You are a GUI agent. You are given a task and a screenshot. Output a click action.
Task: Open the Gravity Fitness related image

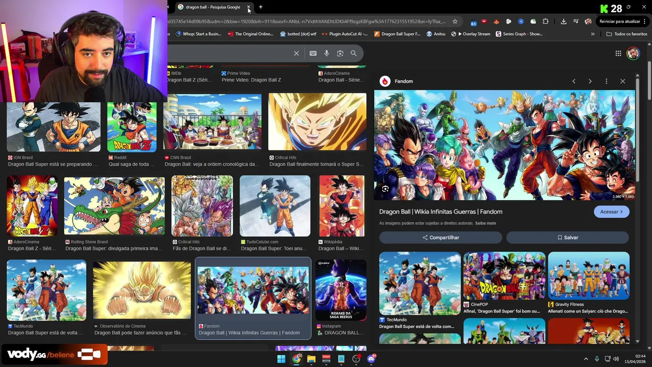(589, 276)
